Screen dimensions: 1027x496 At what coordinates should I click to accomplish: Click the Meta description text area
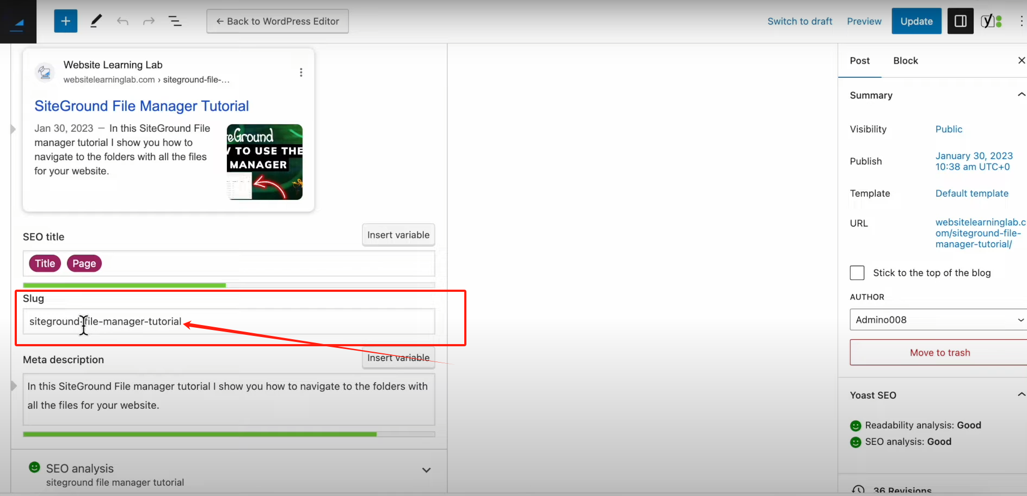tap(229, 399)
